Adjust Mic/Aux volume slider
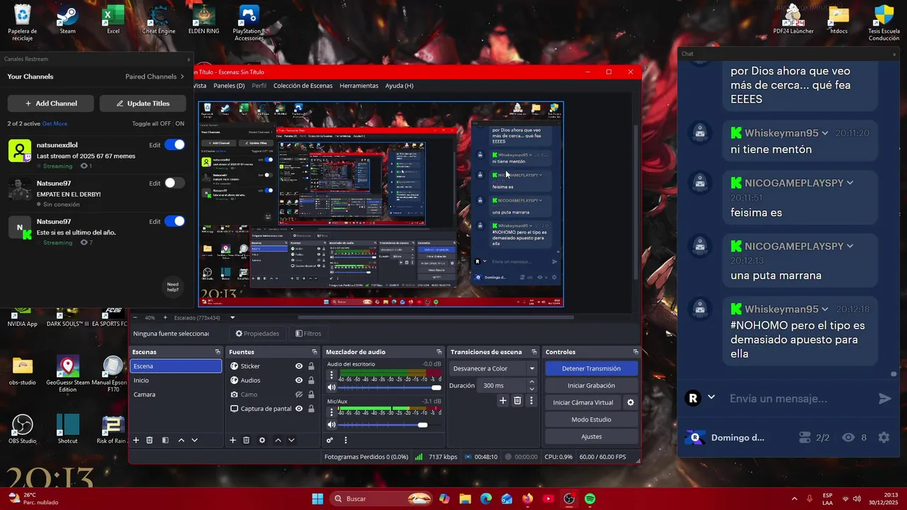This screenshot has width=907, height=510. [x=390, y=425]
